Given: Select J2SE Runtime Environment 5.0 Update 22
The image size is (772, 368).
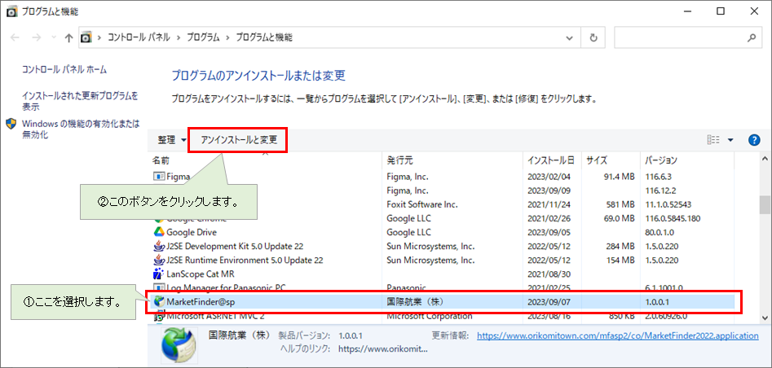Looking at the screenshot, I should point(245,260).
